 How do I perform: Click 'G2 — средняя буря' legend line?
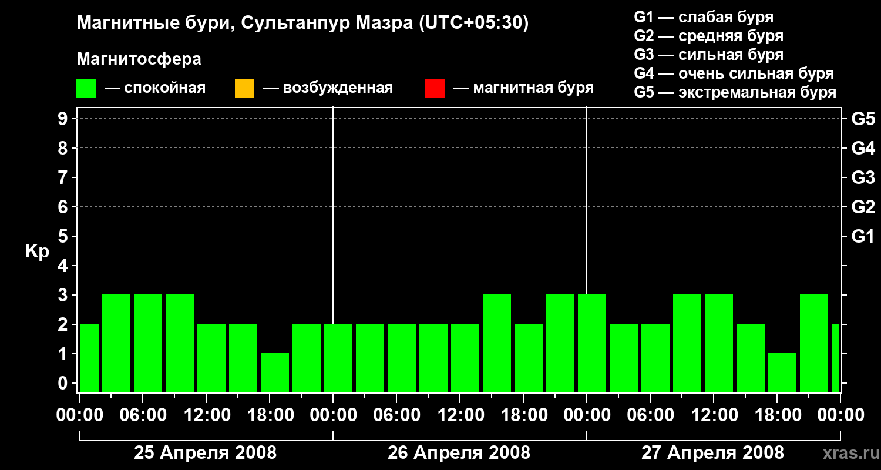709,36
